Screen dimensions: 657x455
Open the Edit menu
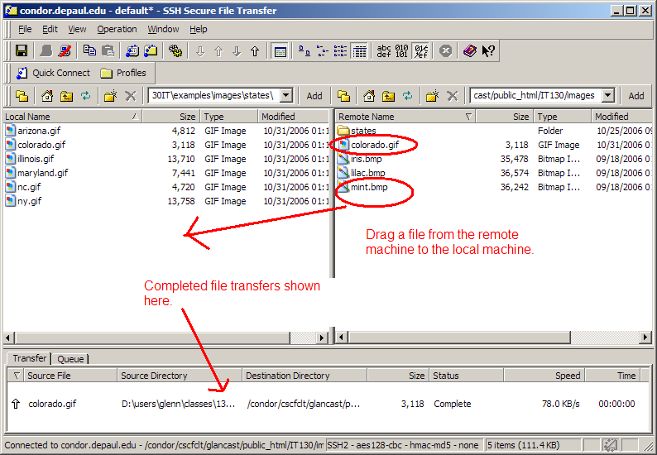tap(50, 29)
